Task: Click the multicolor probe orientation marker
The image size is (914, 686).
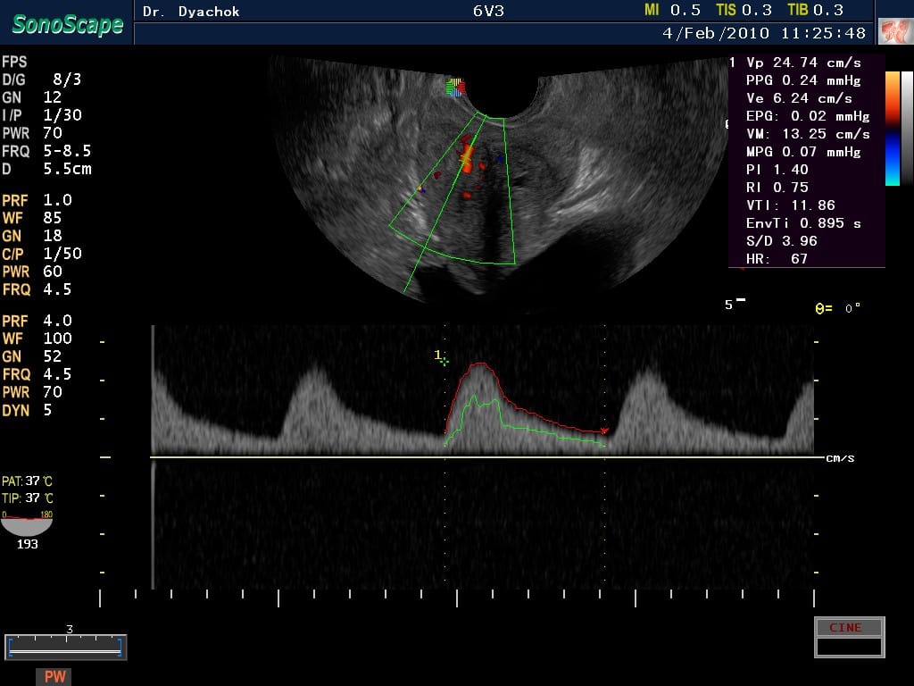Action: point(456,88)
